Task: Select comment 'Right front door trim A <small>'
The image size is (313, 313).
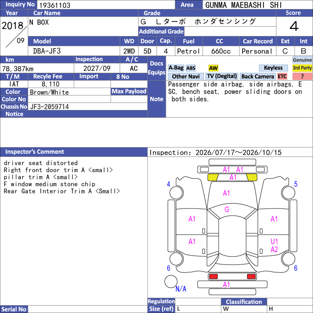Action: pos(58,170)
